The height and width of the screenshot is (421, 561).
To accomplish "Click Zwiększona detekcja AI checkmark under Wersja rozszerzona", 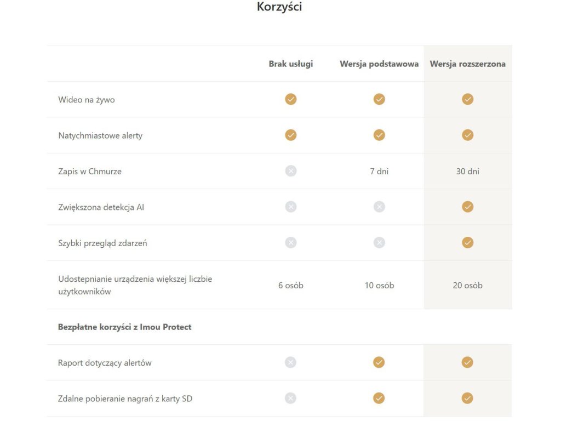I will click(x=467, y=207).
